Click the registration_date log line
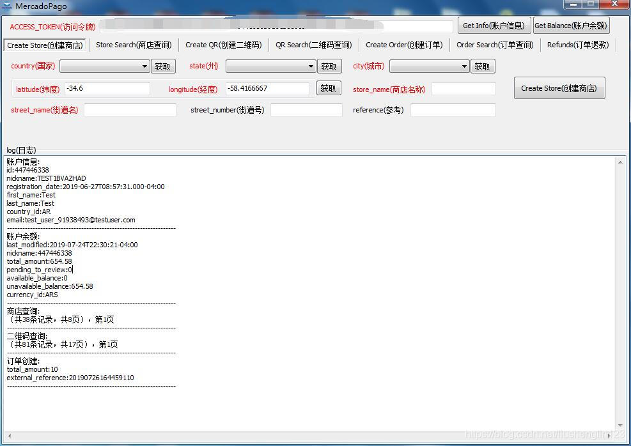631x446 pixels. (x=85, y=187)
